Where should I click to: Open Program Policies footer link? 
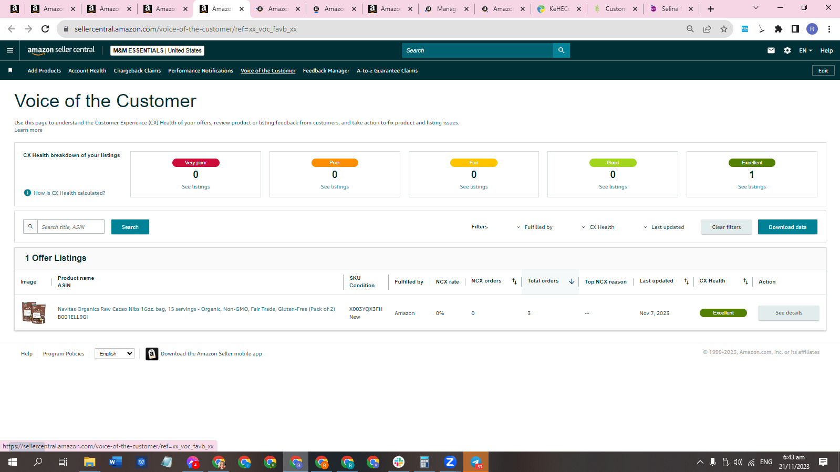(x=64, y=354)
